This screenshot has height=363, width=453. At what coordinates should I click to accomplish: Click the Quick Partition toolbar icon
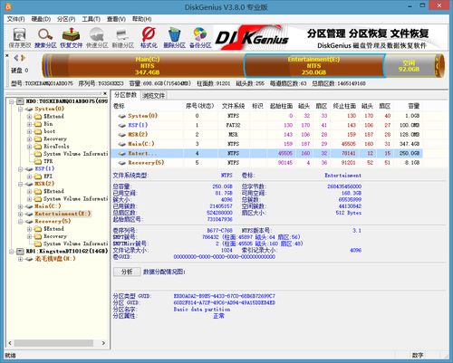[97, 38]
